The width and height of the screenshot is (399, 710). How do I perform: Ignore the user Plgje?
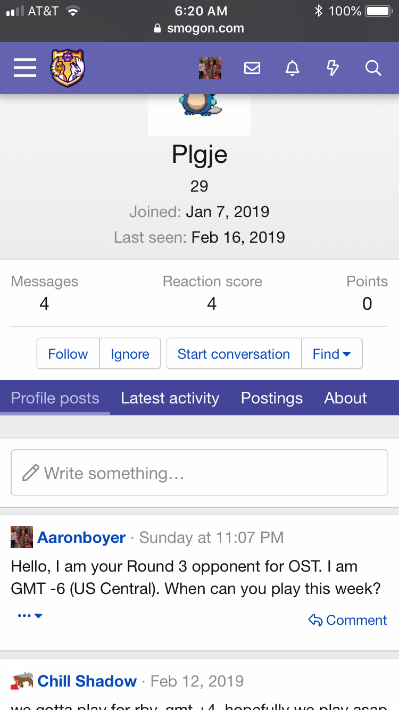click(x=130, y=354)
